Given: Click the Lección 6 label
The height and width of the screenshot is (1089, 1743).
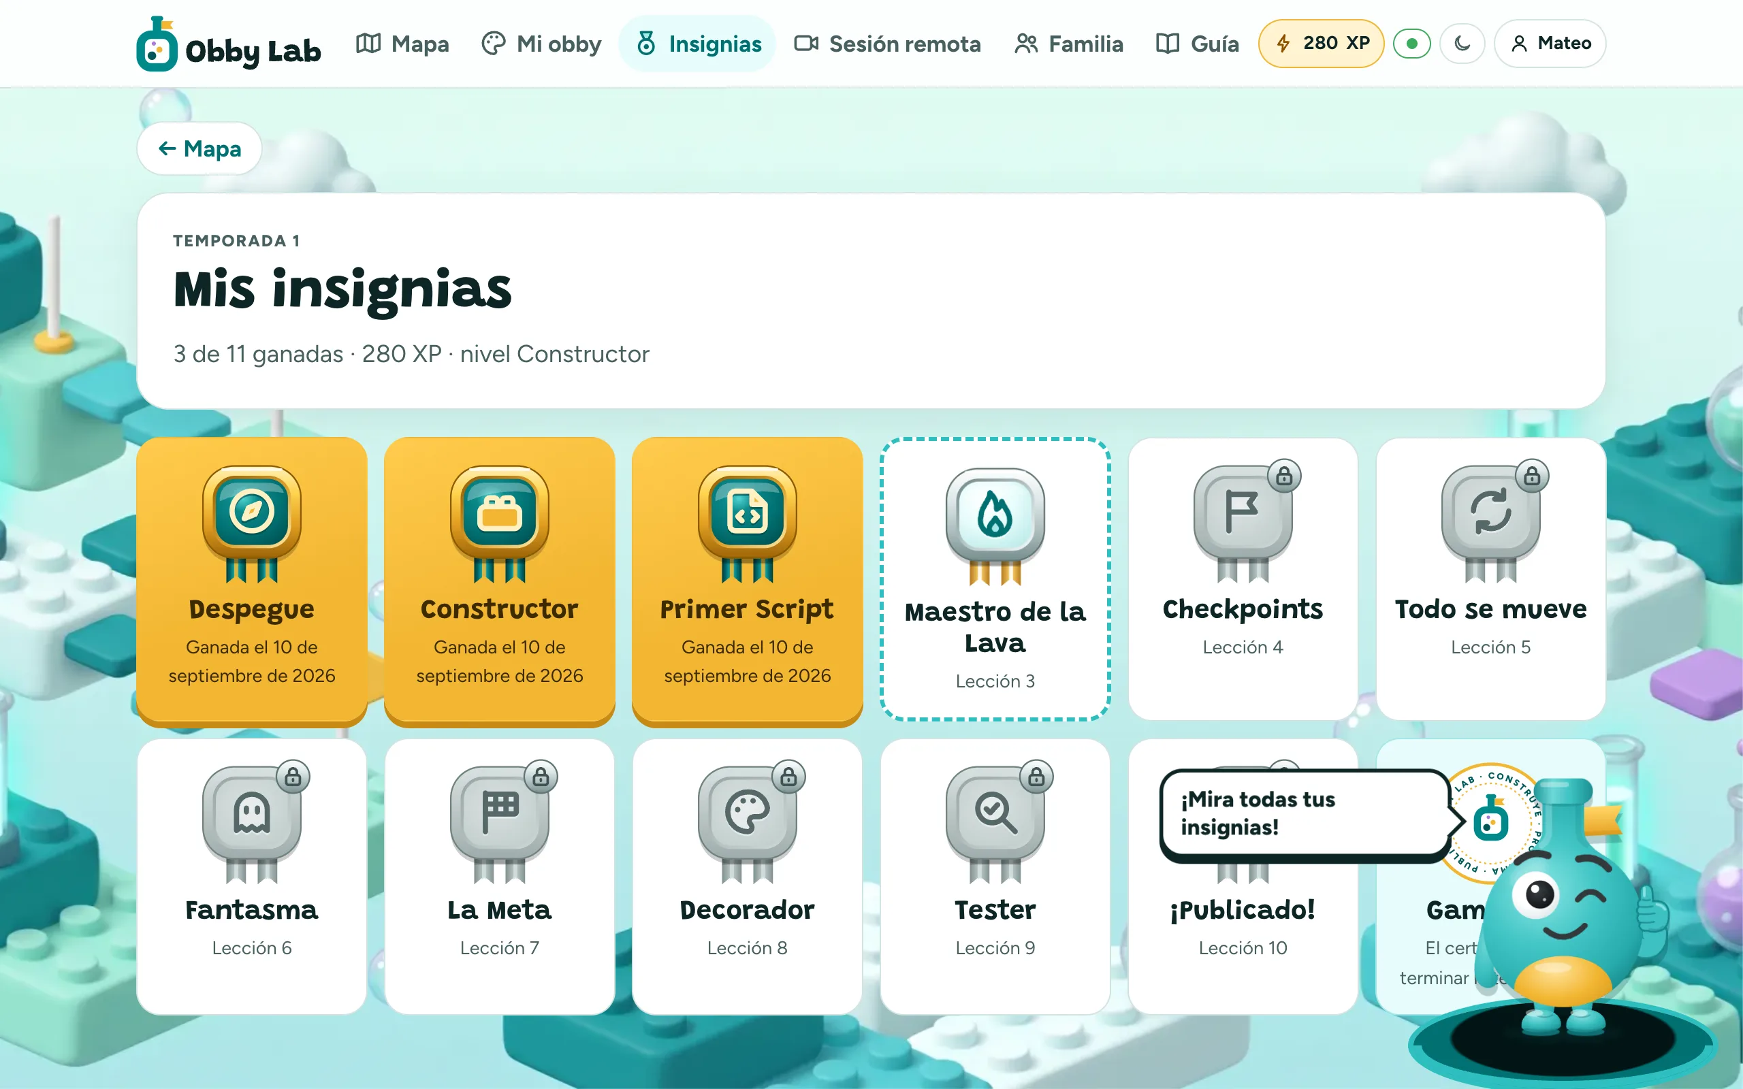Looking at the screenshot, I should click(252, 948).
